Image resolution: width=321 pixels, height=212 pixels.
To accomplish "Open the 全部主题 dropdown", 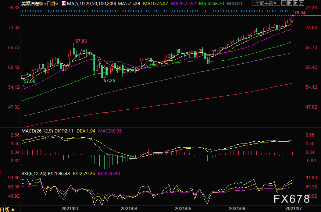I will click(266, 3).
